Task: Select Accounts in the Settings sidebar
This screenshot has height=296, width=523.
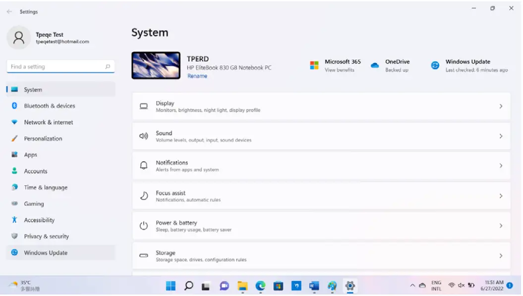Action: (35, 171)
